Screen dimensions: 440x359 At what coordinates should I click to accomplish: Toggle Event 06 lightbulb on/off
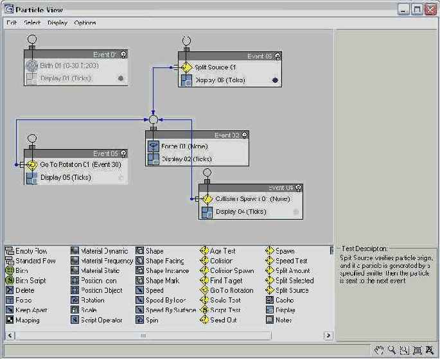point(277,56)
